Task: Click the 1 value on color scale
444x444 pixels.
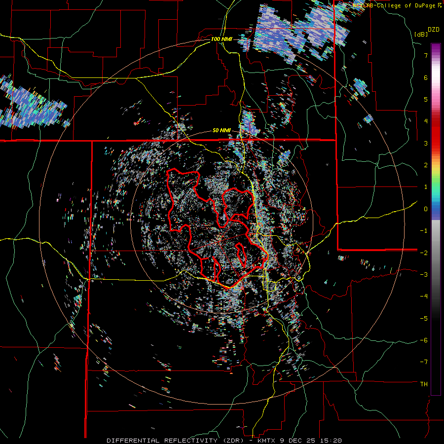Action: (x=426, y=187)
